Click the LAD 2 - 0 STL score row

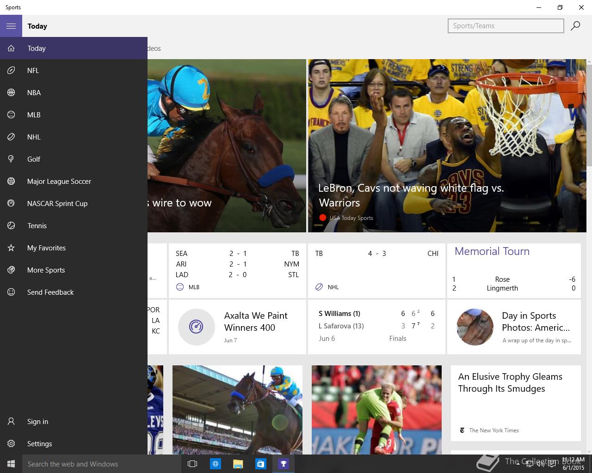pyautogui.click(x=237, y=274)
